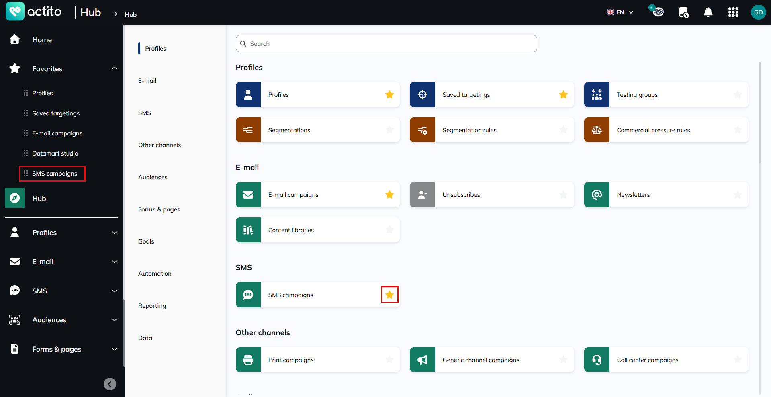Select Forms & pages in category list
This screenshot has width=771, height=397.
pos(159,209)
